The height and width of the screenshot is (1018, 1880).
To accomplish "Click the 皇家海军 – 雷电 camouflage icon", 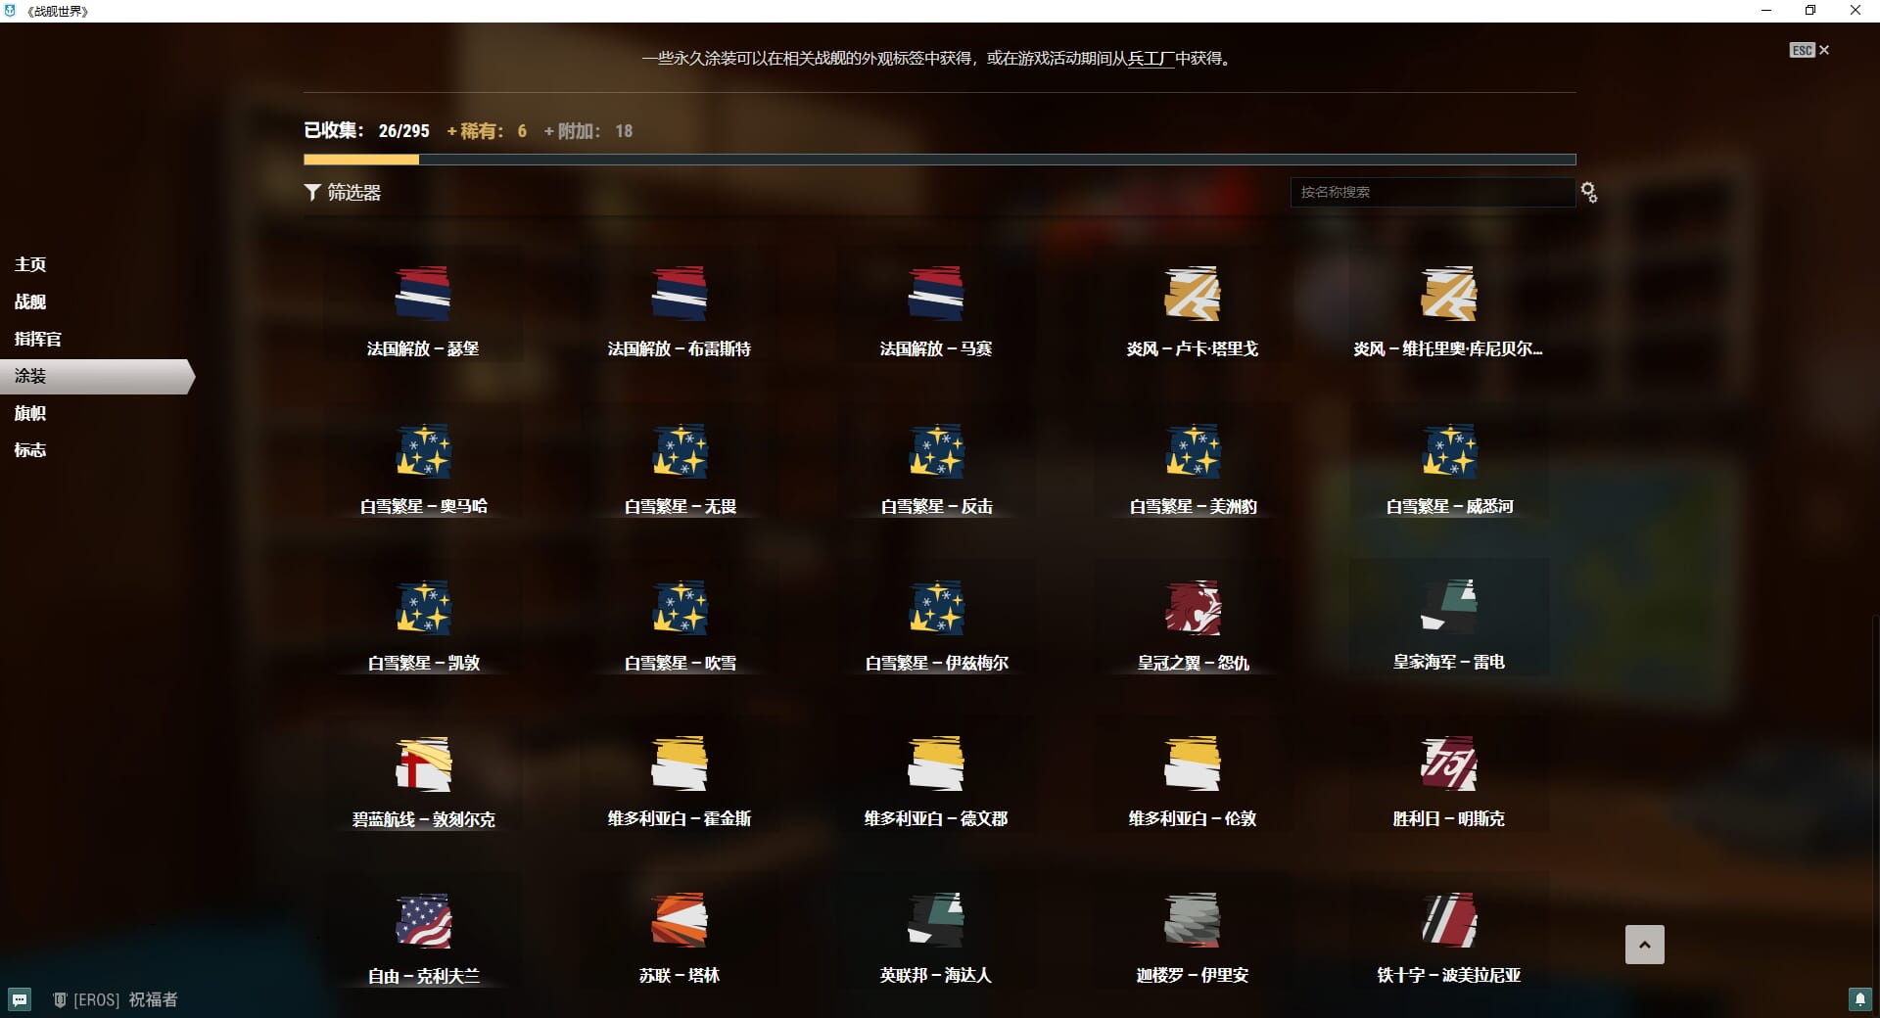I will (x=1448, y=608).
